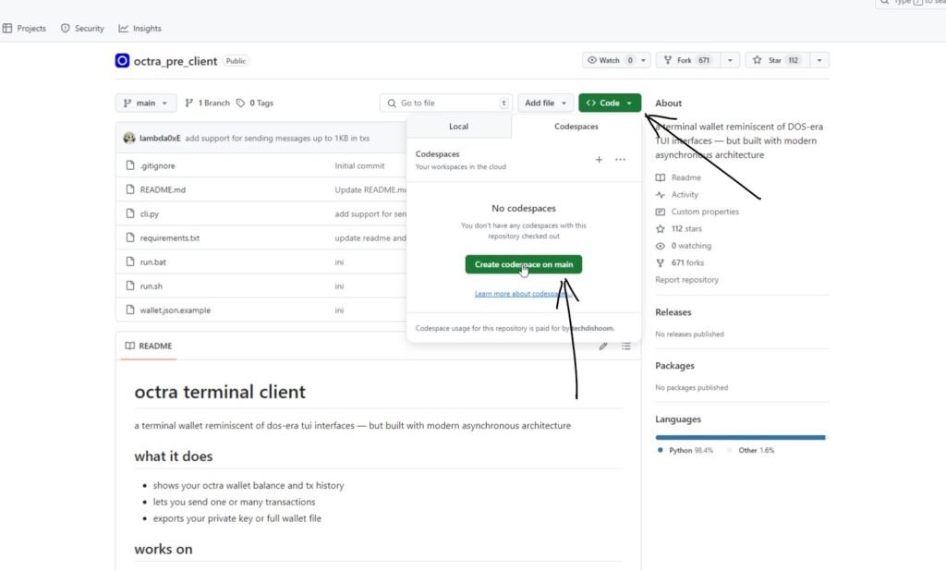
Task: Click the file icon beside wallet.json.example
Action: point(129,310)
